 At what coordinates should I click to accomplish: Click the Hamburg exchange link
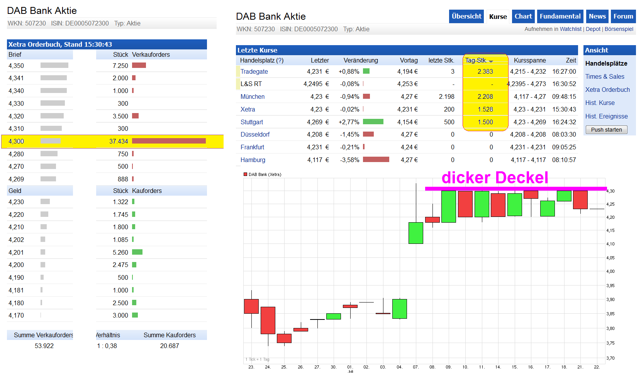tap(253, 160)
